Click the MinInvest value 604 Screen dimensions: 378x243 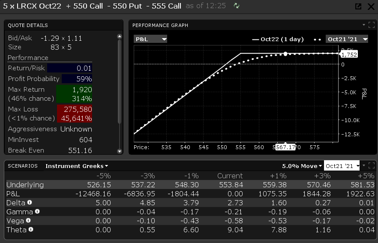[86, 140]
